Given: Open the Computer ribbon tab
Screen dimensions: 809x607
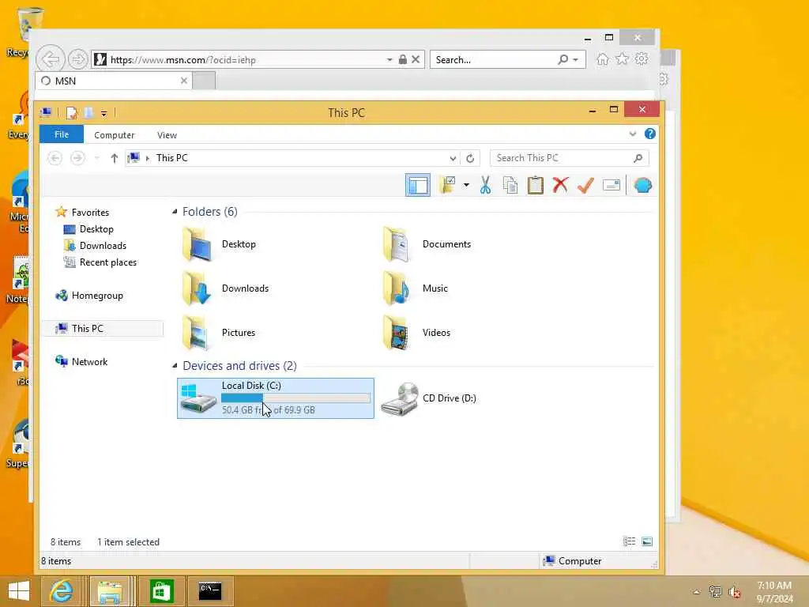Looking at the screenshot, I should [114, 134].
